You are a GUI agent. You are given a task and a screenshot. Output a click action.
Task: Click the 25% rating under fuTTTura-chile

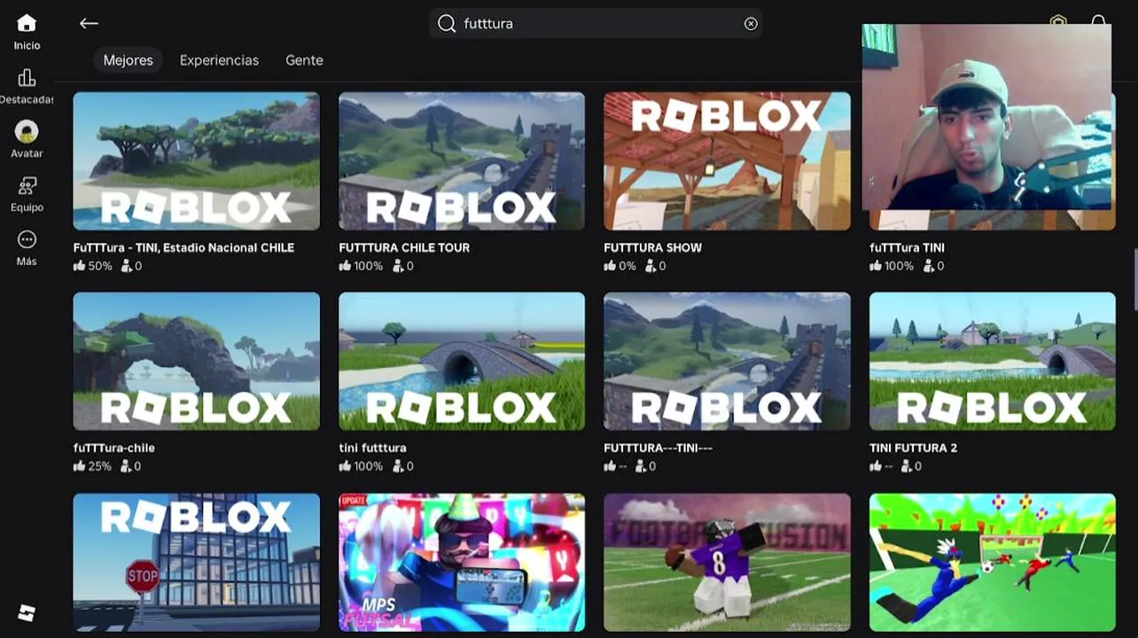tap(93, 466)
